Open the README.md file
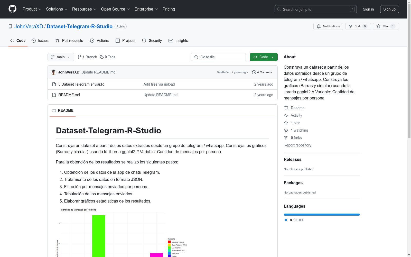This screenshot has width=411, height=257. [x=69, y=95]
